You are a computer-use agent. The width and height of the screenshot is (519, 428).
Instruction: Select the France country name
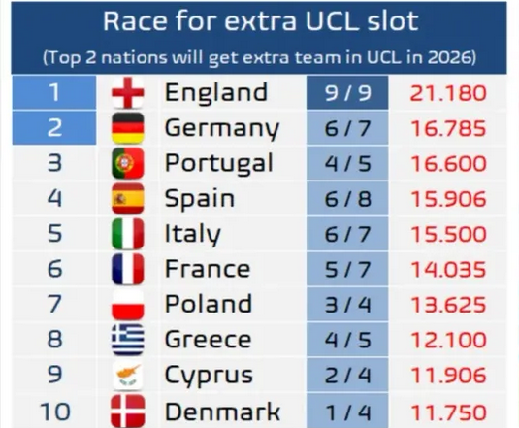coord(208,269)
